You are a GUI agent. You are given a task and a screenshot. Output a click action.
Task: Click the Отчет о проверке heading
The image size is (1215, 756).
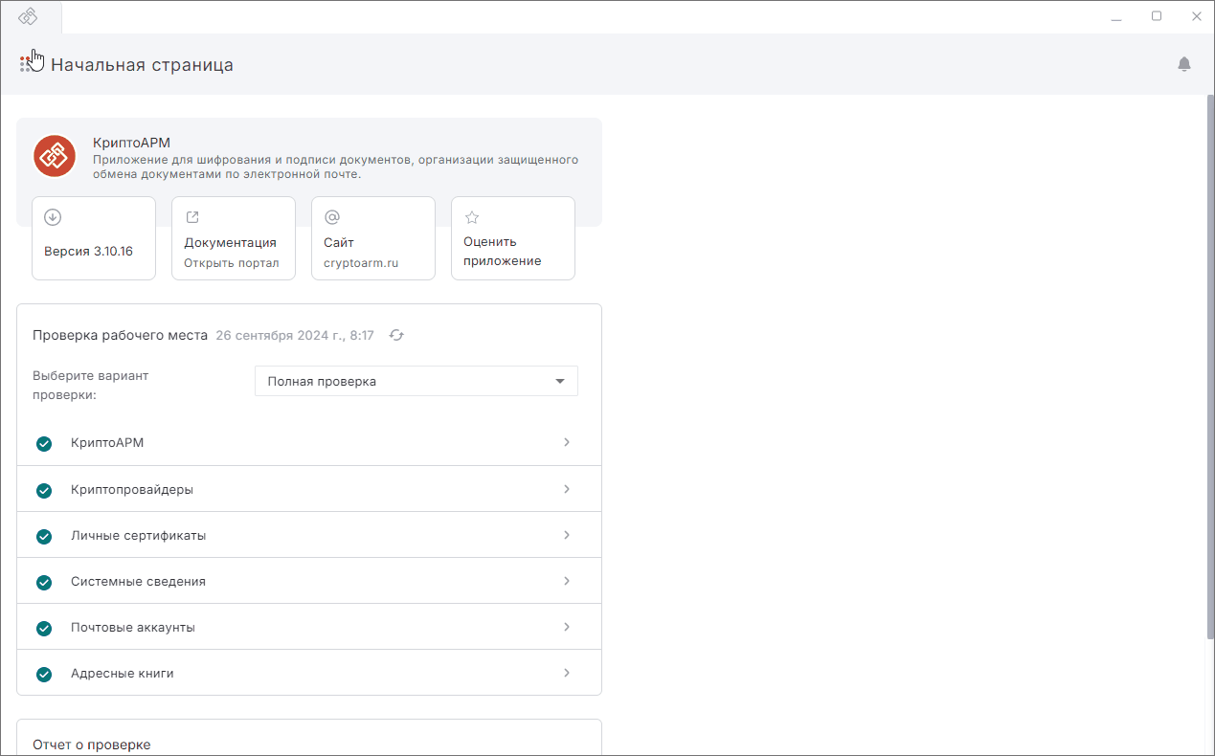92,745
